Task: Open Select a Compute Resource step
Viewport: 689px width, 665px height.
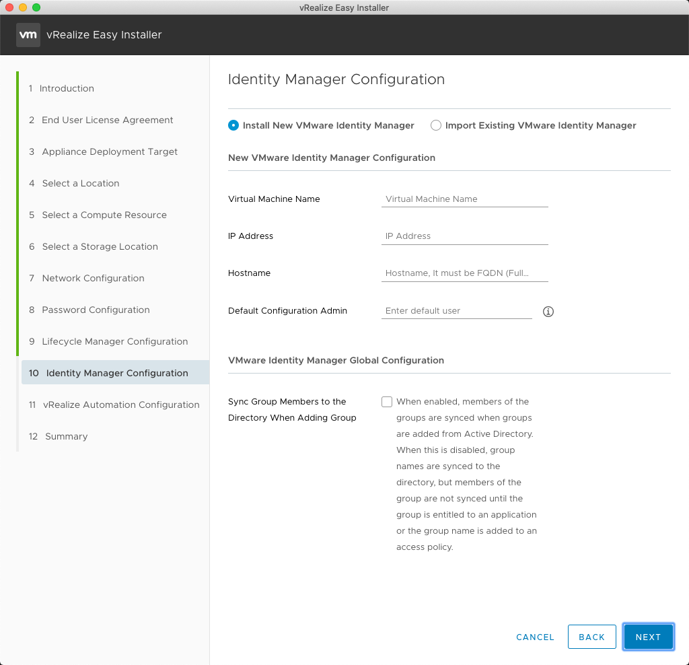Action: (98, 215)
